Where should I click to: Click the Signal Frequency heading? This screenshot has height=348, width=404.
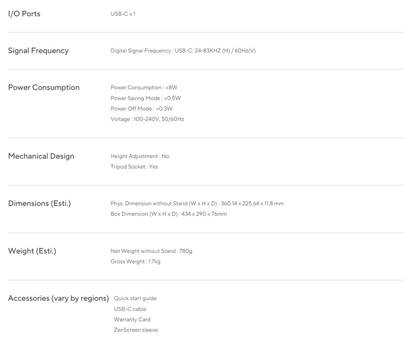pos(38,51)
